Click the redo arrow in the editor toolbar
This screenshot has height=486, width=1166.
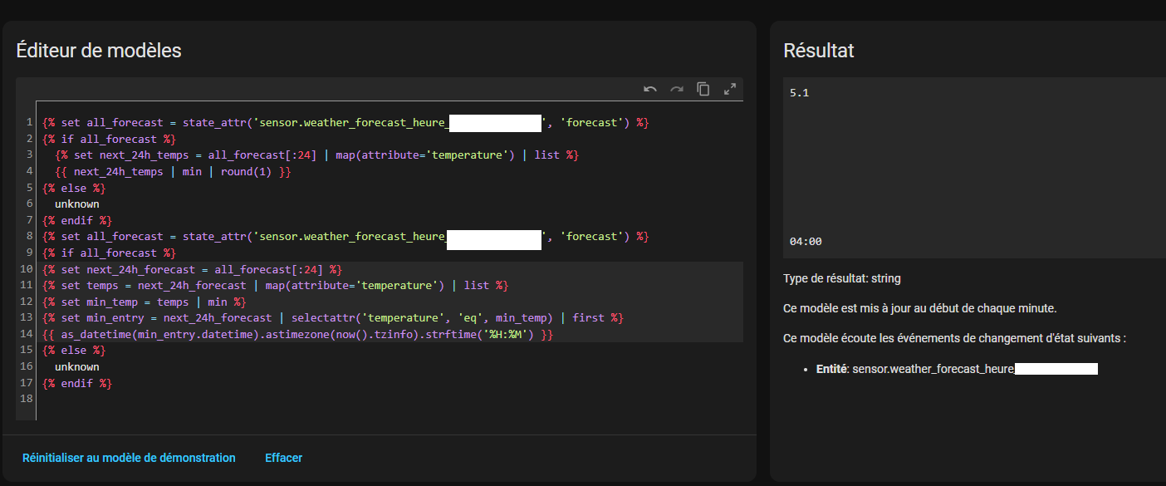(677, 89)
